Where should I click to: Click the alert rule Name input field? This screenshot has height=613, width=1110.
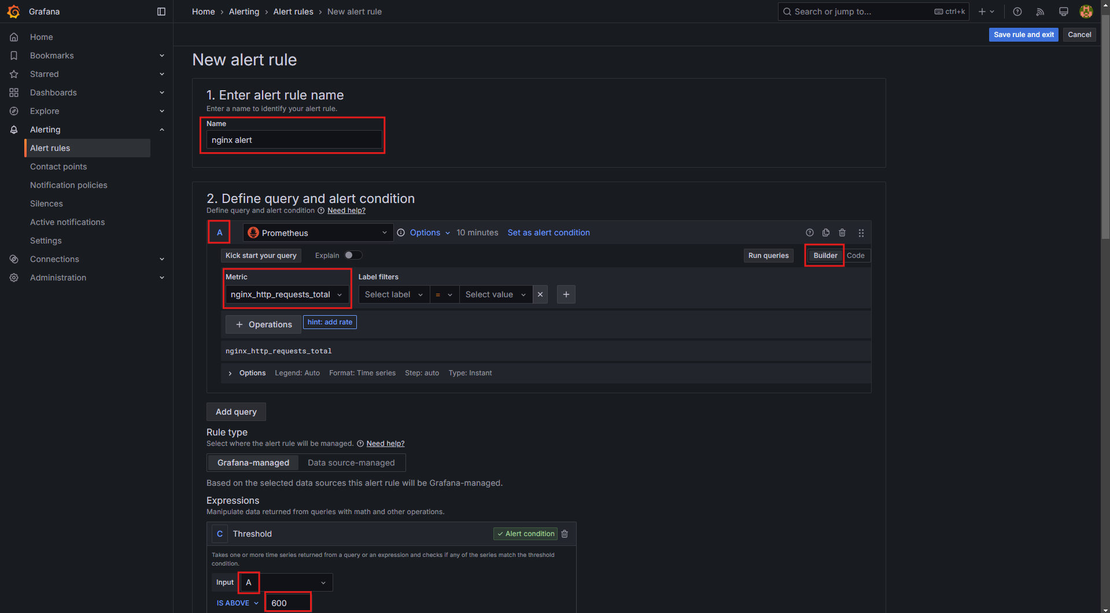[294, 140]
